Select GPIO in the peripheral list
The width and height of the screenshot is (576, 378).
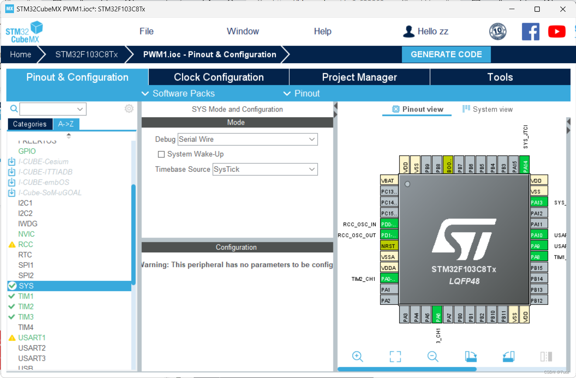tap(27, 151)
